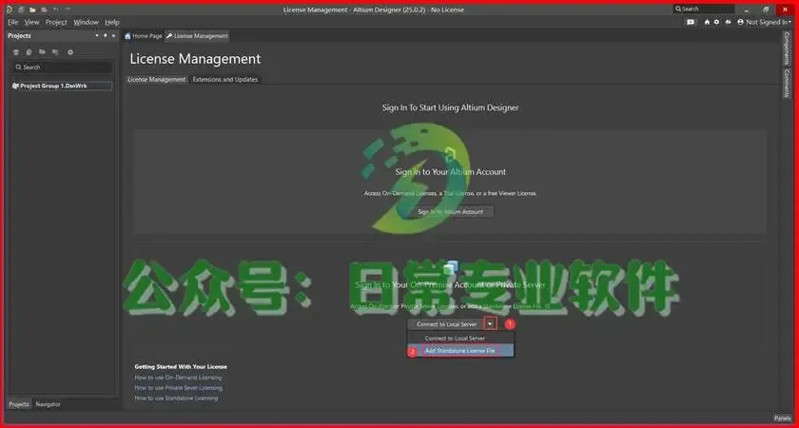Click the user avatar icon beside Not Signed In

tap(740, 23)
